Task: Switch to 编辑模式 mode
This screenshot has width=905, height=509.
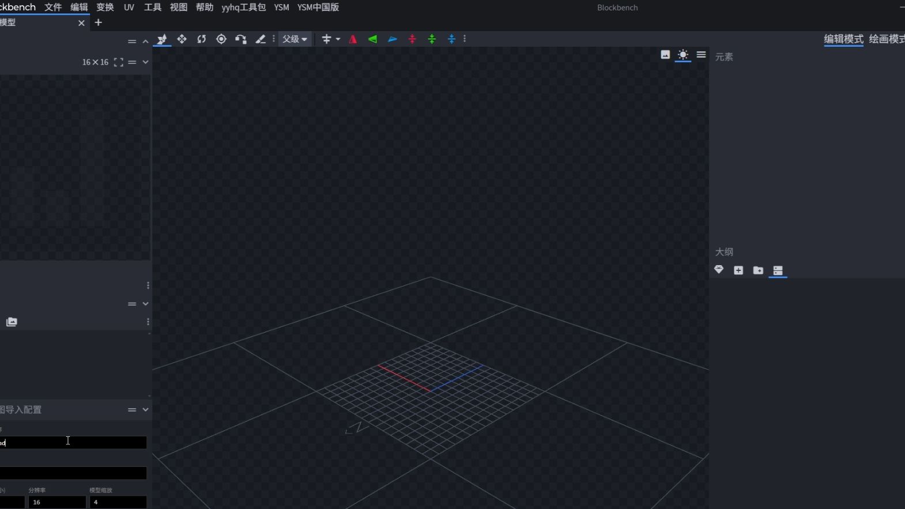Action: point(843,39)
